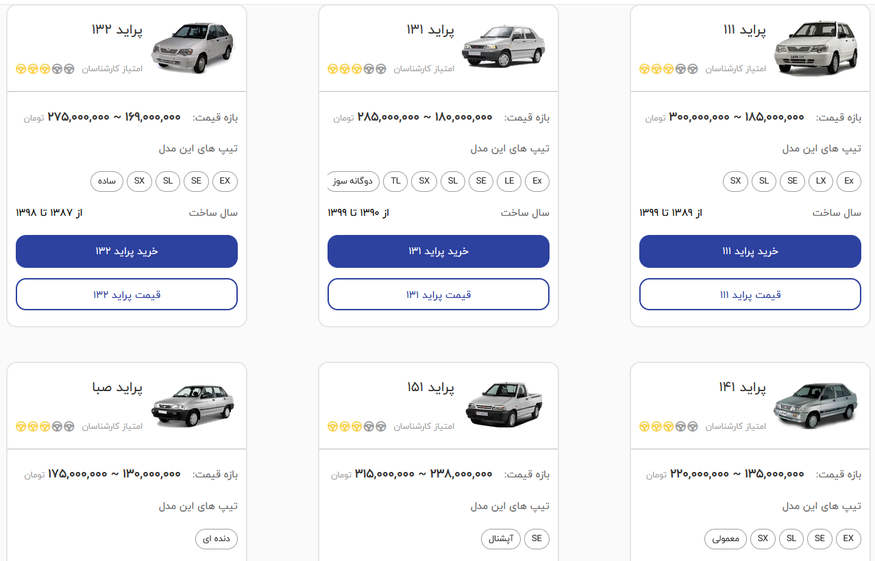Open قیمت پراید ۱۱۱ price link

[750, 294]
